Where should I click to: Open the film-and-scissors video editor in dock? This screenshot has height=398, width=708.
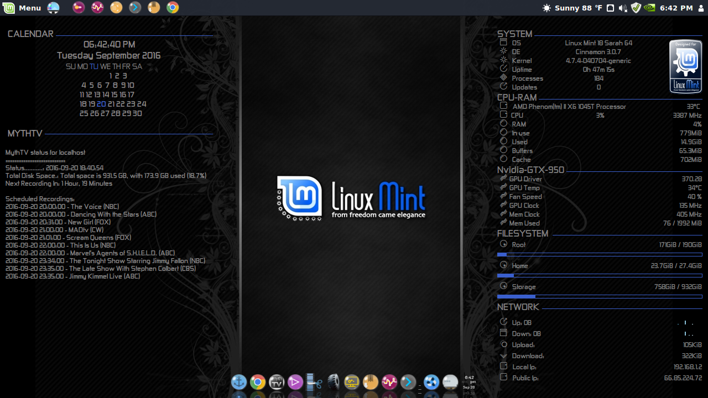pyautogui.click(x=314, y=382)
